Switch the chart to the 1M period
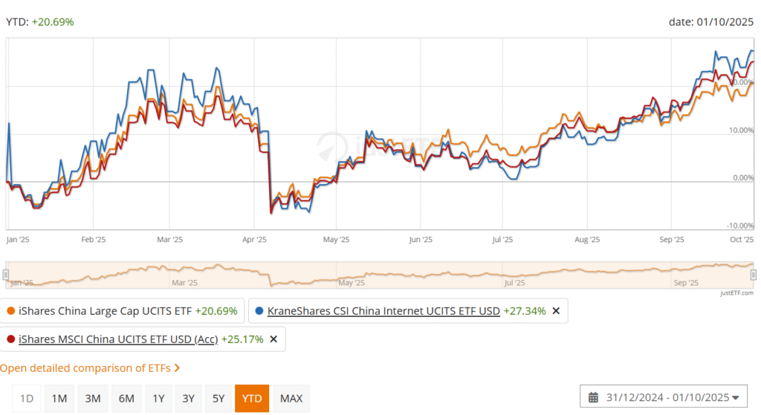The height and width of the screenshot is (415, 761). (59, 399)
